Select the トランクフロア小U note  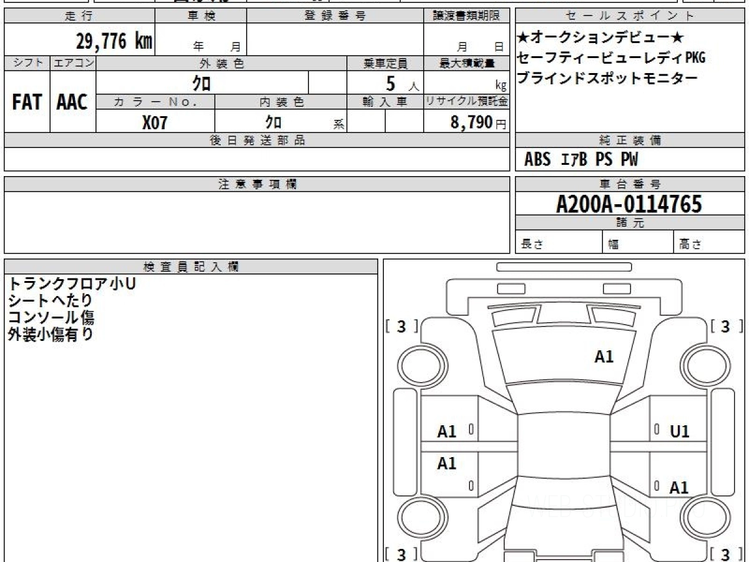click(71, 283)
